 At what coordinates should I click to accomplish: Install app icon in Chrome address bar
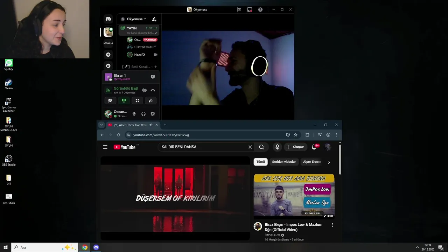pos(288,135)
